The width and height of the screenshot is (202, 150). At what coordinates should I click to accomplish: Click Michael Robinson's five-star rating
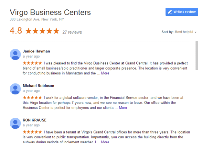(32, 98)
